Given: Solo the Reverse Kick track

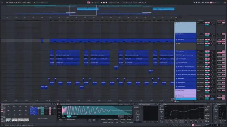Looking at the screenshot, I should (x=211, y=79).
